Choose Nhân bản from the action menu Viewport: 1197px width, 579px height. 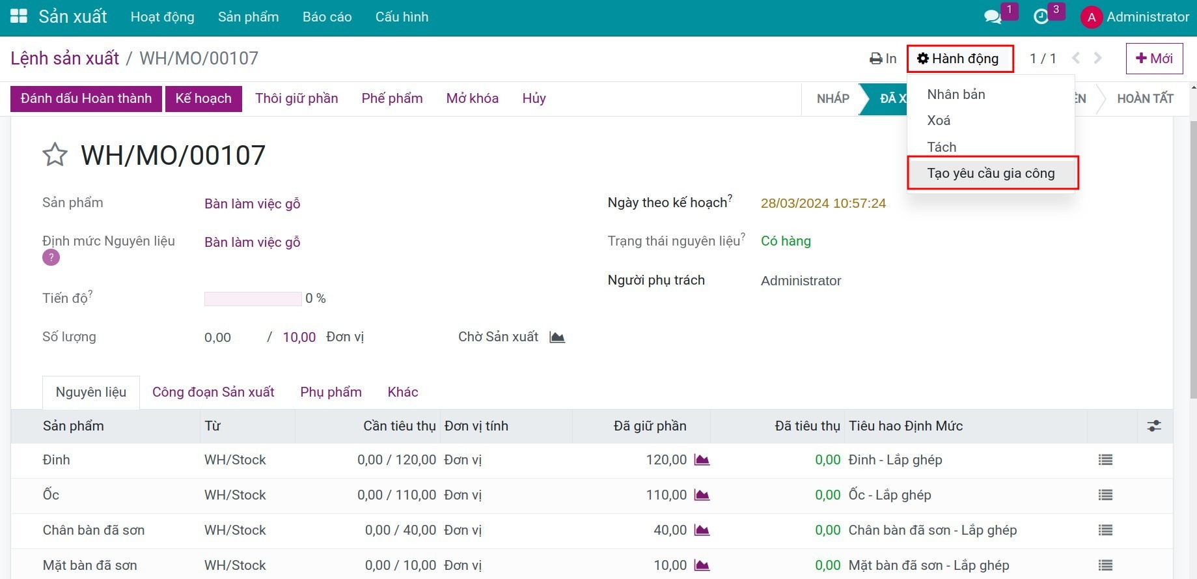pos(956,94)
